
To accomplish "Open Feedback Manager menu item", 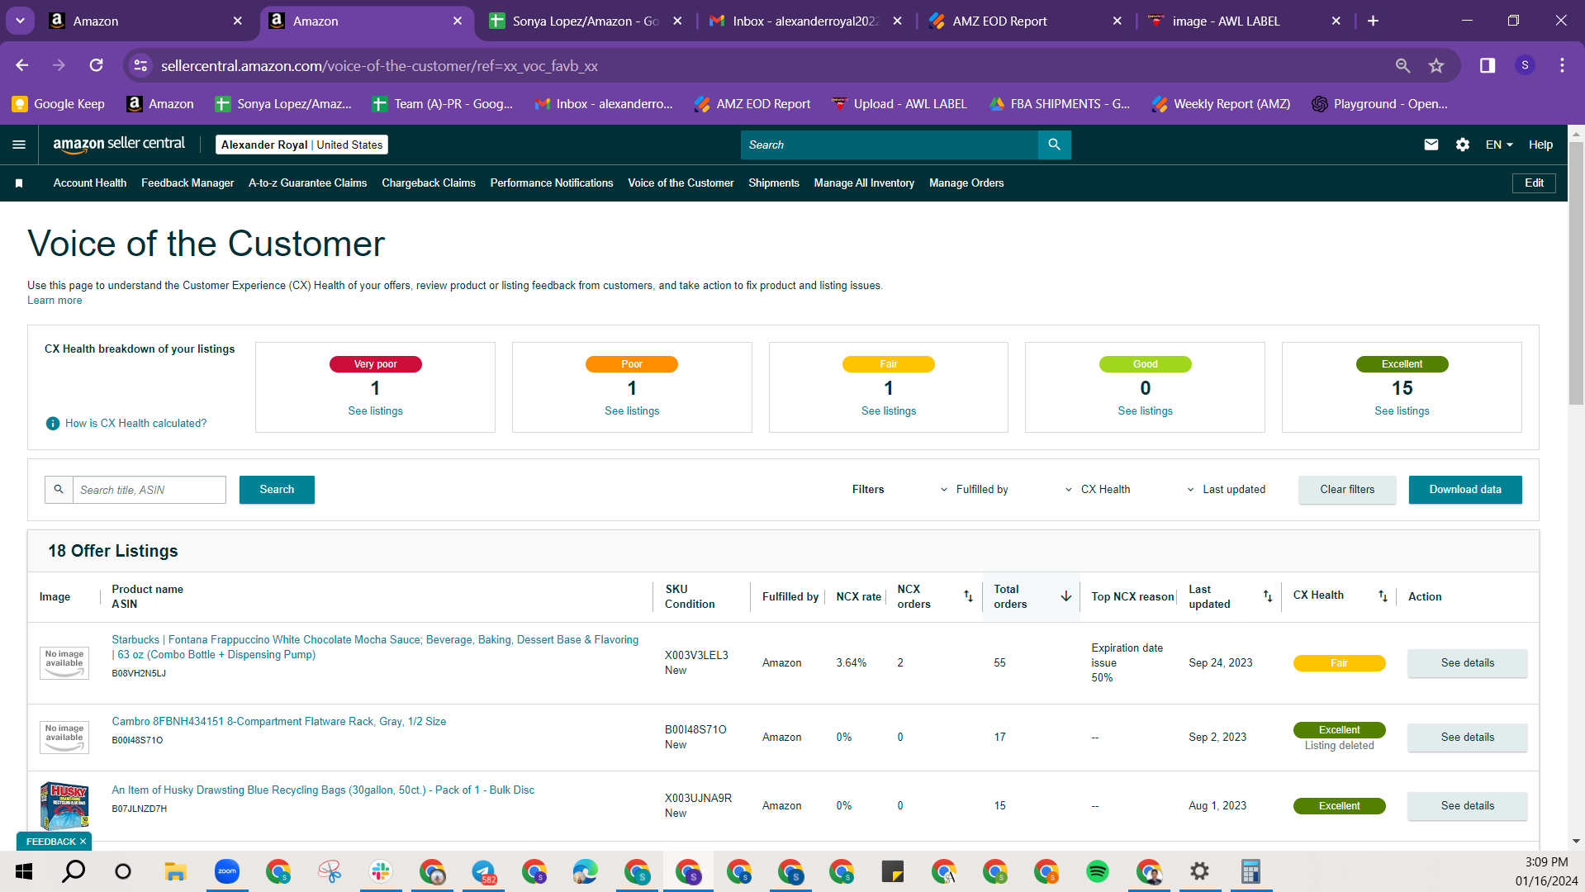I will coord(187,183).
